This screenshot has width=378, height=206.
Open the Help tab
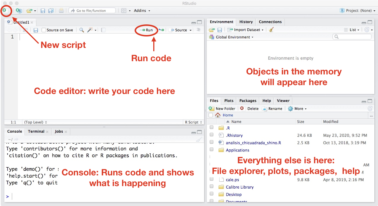click(x=267, y=101)
